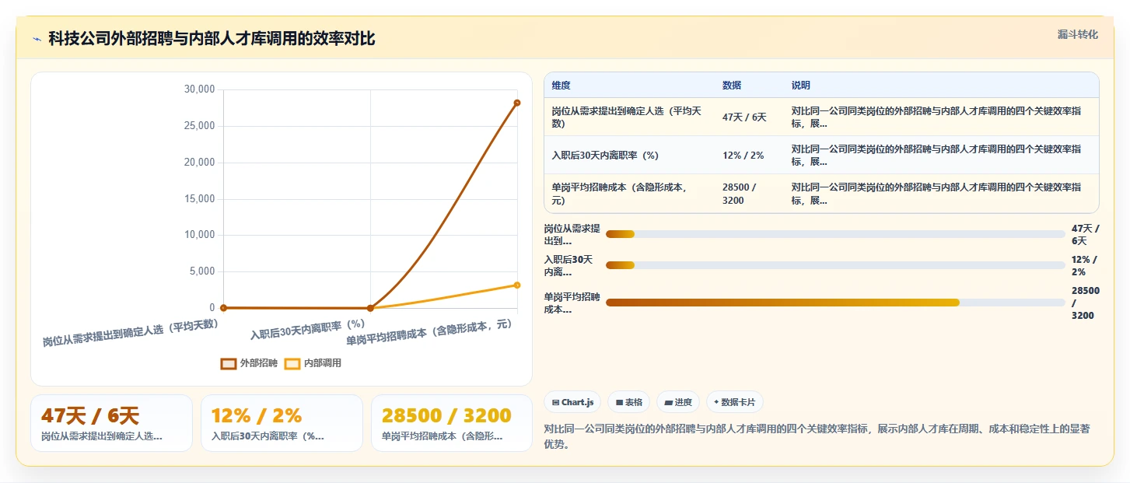Click the 进度 tag
The width and height of the screenshot is (1130, 483).
(678, 402)
